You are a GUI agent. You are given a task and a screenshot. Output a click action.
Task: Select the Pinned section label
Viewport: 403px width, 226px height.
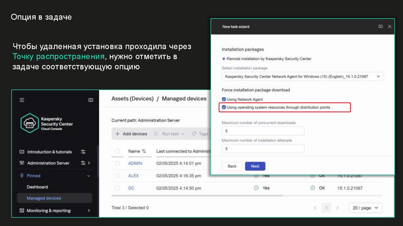point(33,176)
